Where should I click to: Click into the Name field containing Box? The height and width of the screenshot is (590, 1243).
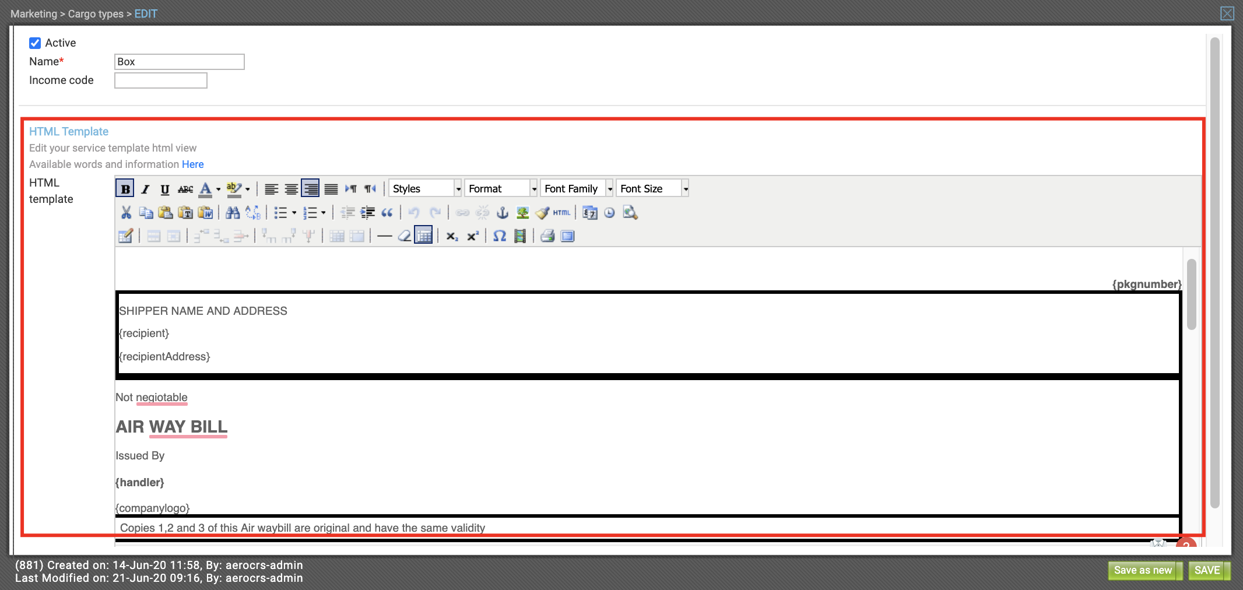(180, 62)
